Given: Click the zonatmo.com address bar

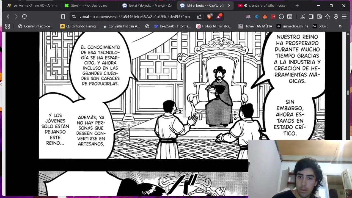Looking at the screenshot, I should pos(136,16).
